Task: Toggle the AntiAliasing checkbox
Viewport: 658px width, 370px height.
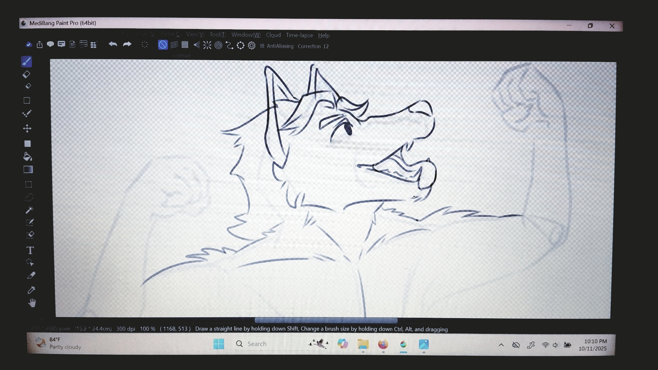Action: point(262,46)
